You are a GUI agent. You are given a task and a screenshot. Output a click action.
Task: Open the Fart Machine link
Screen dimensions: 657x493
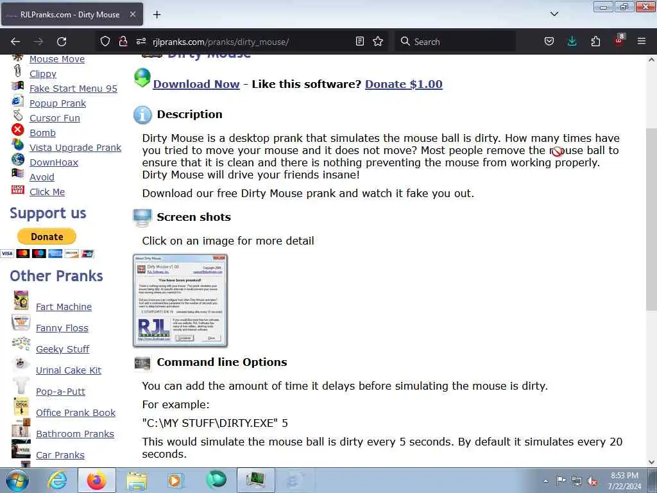click(64, 307)
